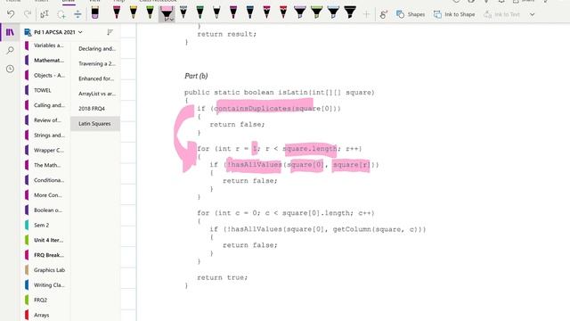Open the notebooks navigation icon

click(10, 32)
